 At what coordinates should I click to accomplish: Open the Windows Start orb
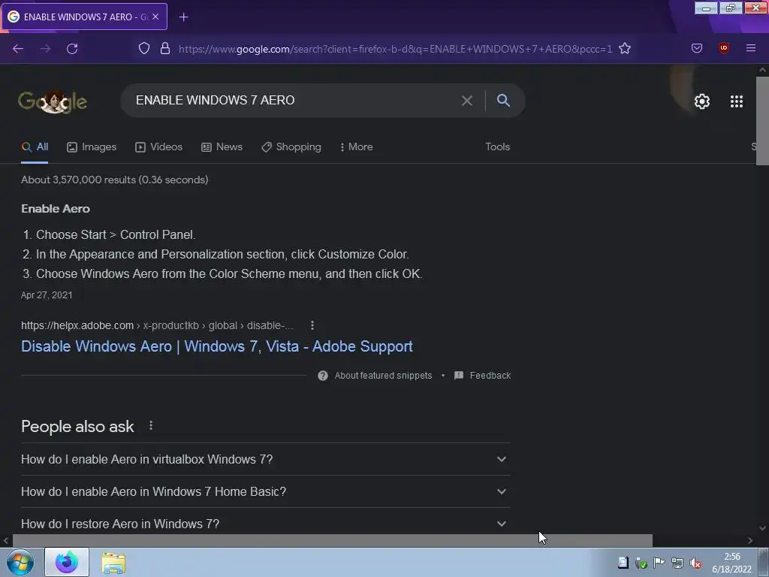pyautogui.click(x=20, y=563)
